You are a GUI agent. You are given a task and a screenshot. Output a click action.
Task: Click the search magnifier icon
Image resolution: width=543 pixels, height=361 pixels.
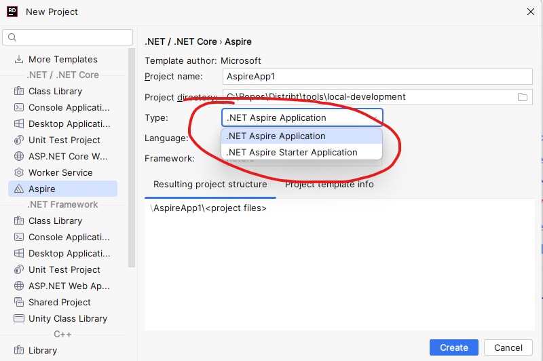pos(12,37)
